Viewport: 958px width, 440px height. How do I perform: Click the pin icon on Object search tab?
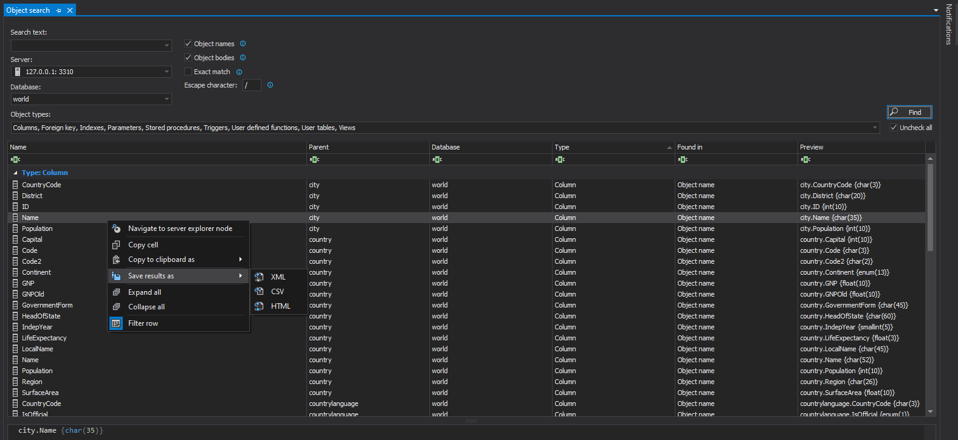coord(59,10)
